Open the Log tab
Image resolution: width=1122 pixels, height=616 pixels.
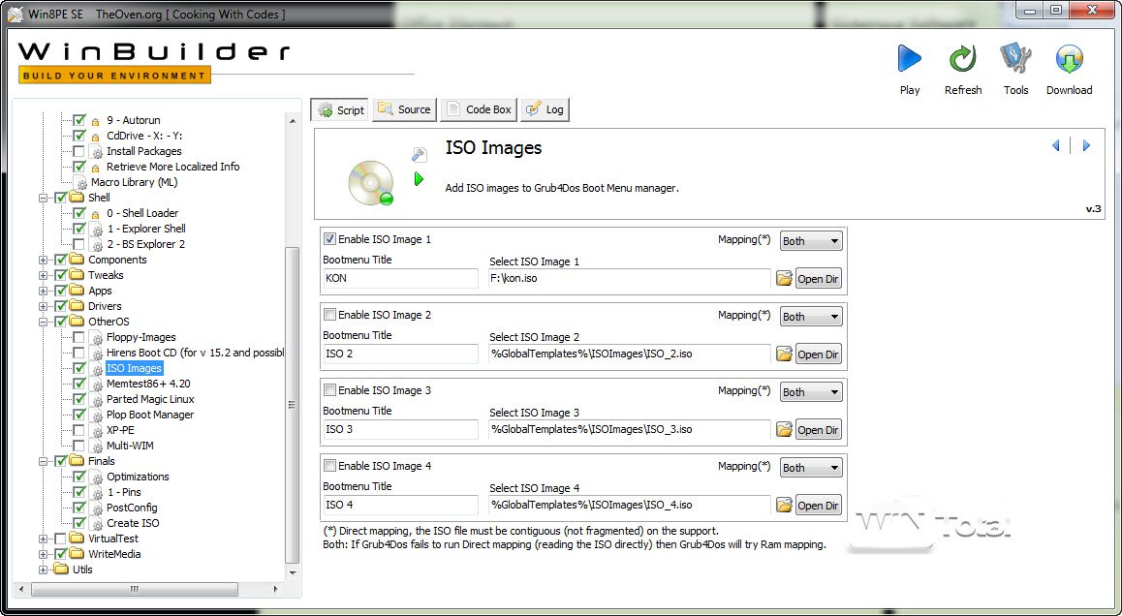pos(545,109)
